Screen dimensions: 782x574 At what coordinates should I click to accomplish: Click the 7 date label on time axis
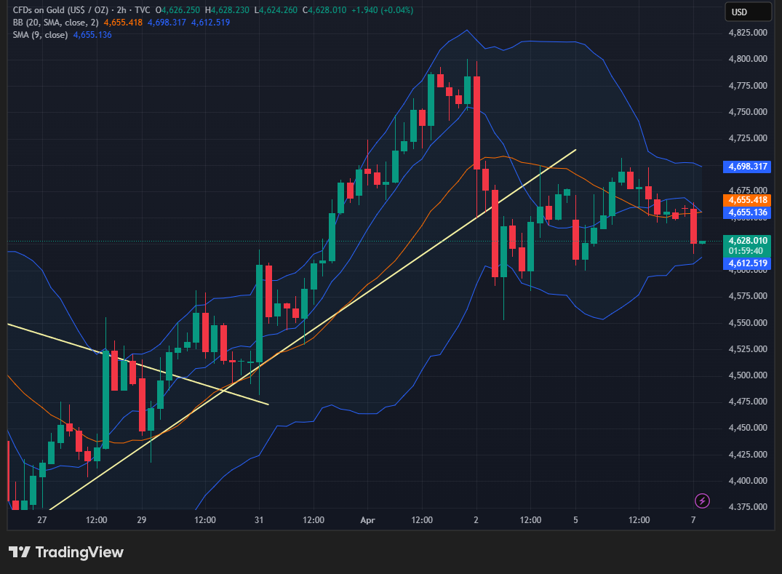[693, 520]
